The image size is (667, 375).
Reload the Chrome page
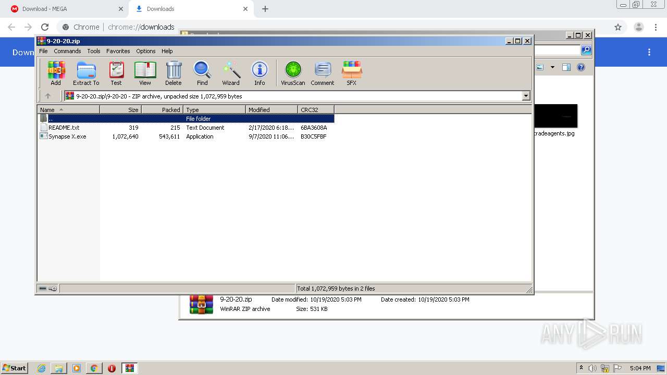pos(45,27)
